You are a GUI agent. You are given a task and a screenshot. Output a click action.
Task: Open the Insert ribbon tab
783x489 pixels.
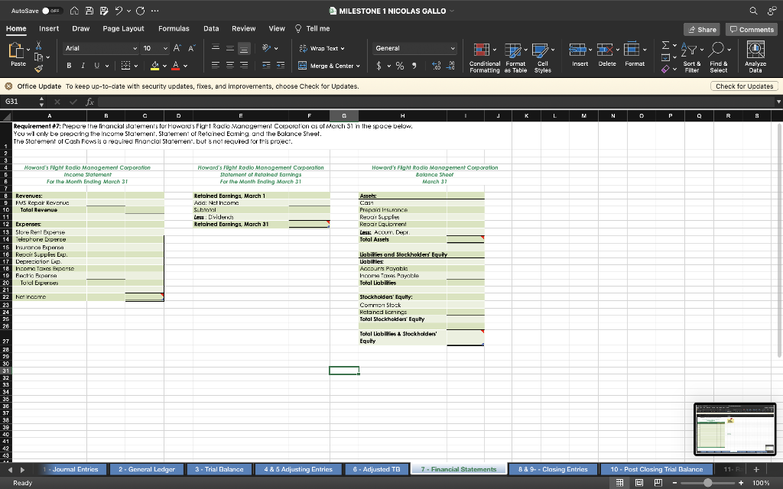[x=49, y=28]
